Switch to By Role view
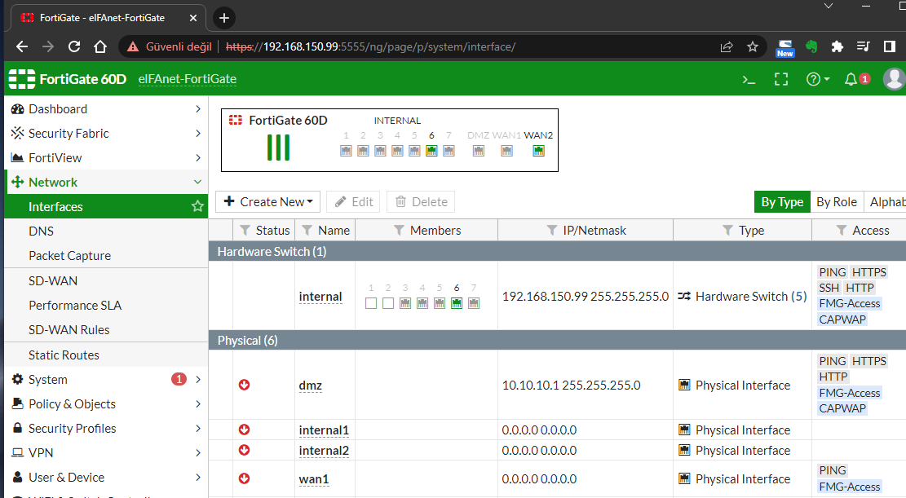906x498 pixels. 837,202
